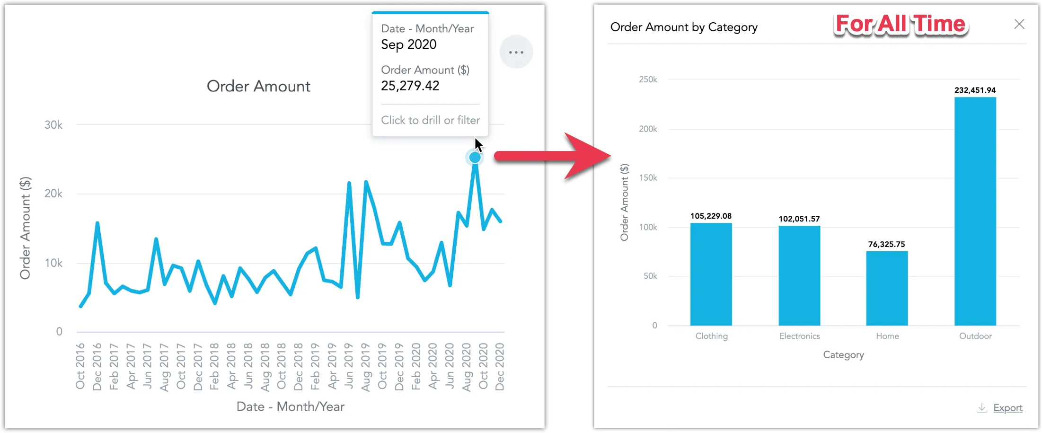Click the Electronics category bar
The width and height of the screenshot is (1042, 433).
(799, 277)
